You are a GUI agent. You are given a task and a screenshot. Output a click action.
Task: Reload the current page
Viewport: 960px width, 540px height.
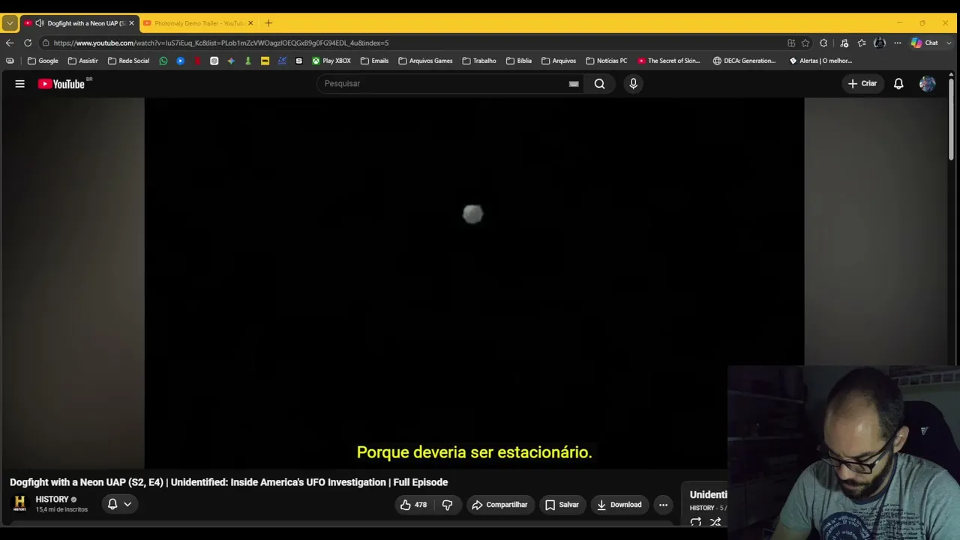pos(28,43)
